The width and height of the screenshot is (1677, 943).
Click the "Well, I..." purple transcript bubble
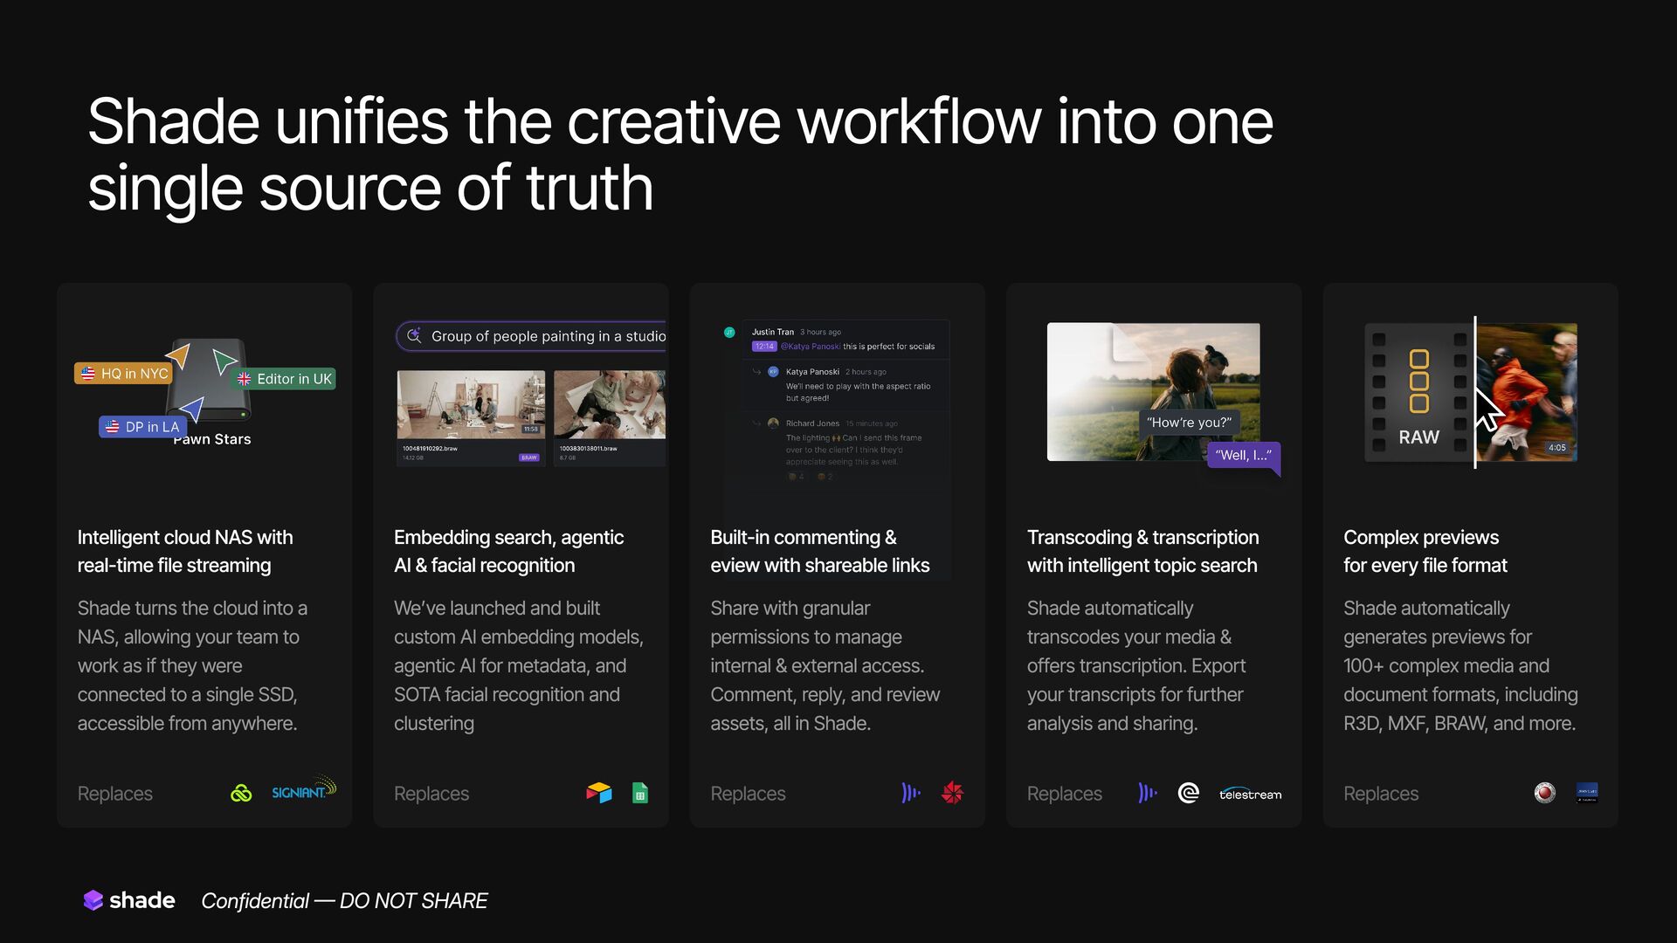[1243, 455]
